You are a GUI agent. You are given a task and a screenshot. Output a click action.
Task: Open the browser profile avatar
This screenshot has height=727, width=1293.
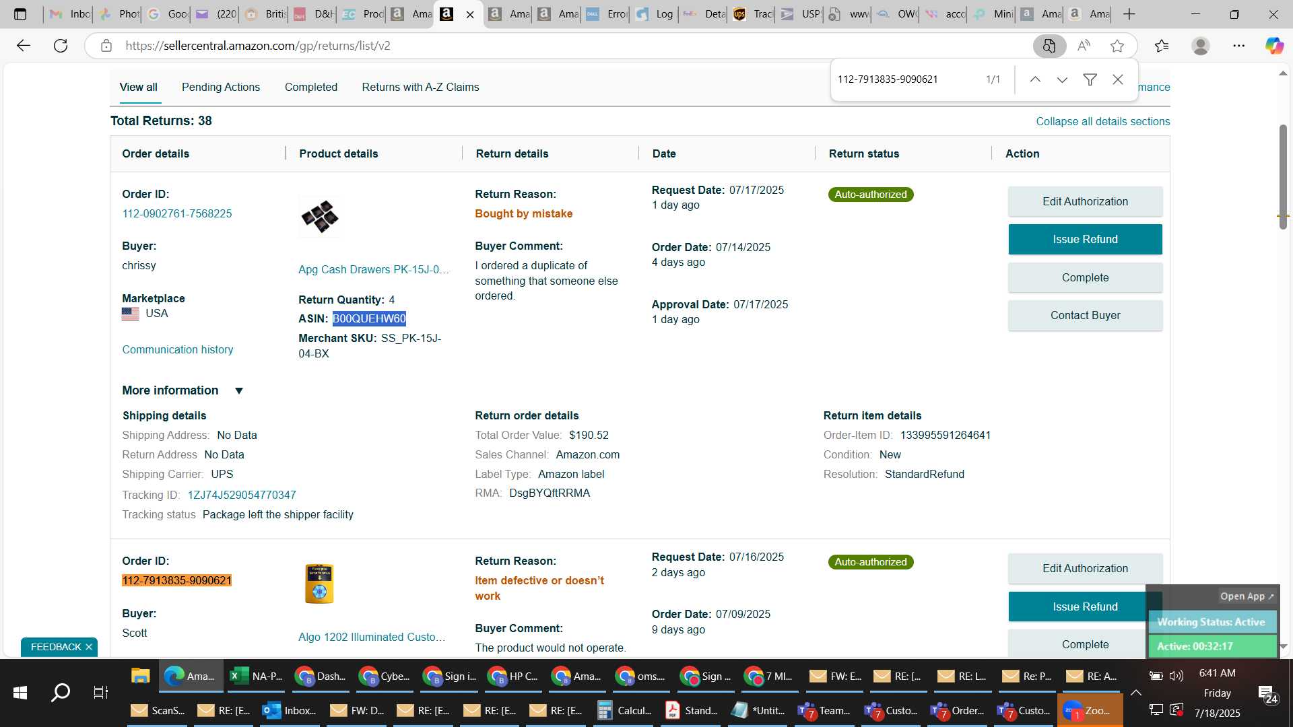(x=1200, y=46)
